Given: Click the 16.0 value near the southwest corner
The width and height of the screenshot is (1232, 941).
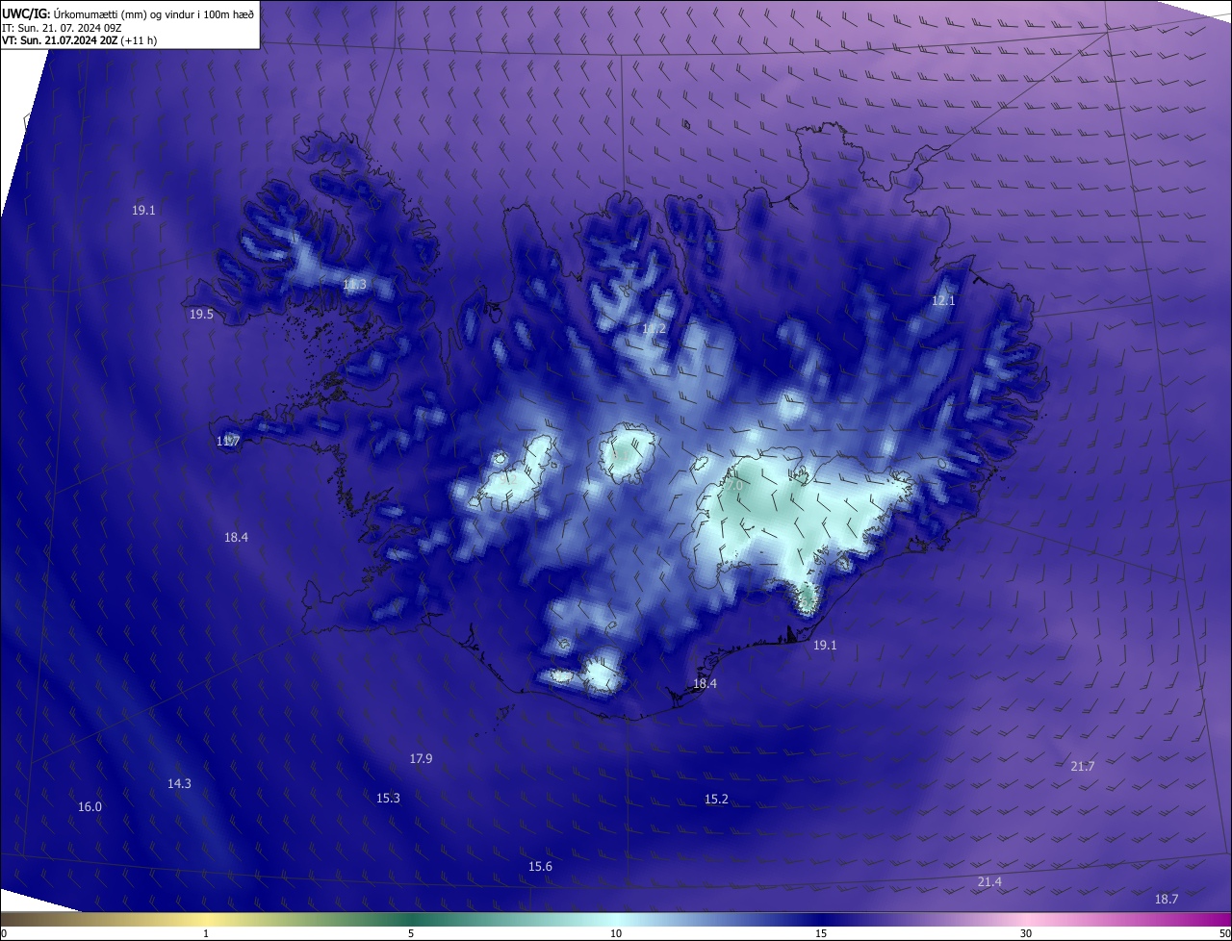Looking at the screenshot, I should [90, 806].
